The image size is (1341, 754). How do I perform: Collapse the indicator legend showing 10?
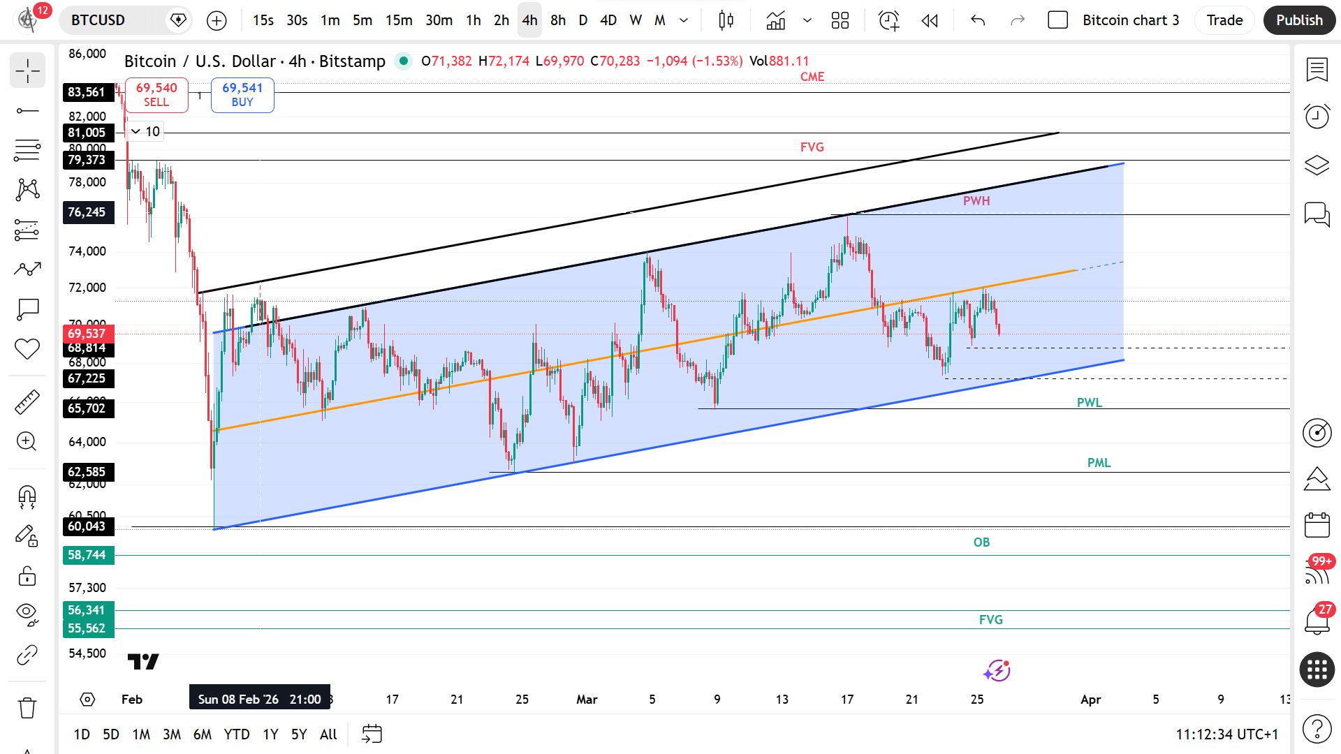(136, 131)
